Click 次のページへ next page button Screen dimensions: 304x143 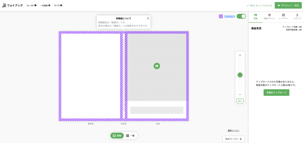[233, 139]
